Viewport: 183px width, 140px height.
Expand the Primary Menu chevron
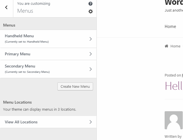(x=91, y=54)
